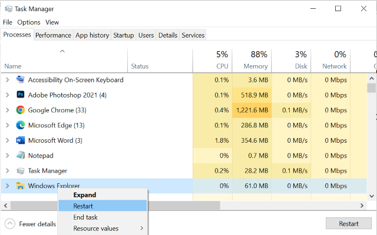Image resolution: width=377 pixels, height=235 pixels.
Task: Collapse view with Fewer details arrow
Action: click(10, 224)
